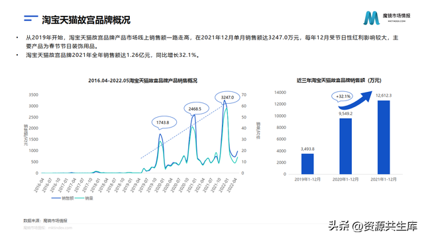Screen dimensions: 424x238
Task: Select the 2021年1-12月 bar
Action: click(384, 137)
